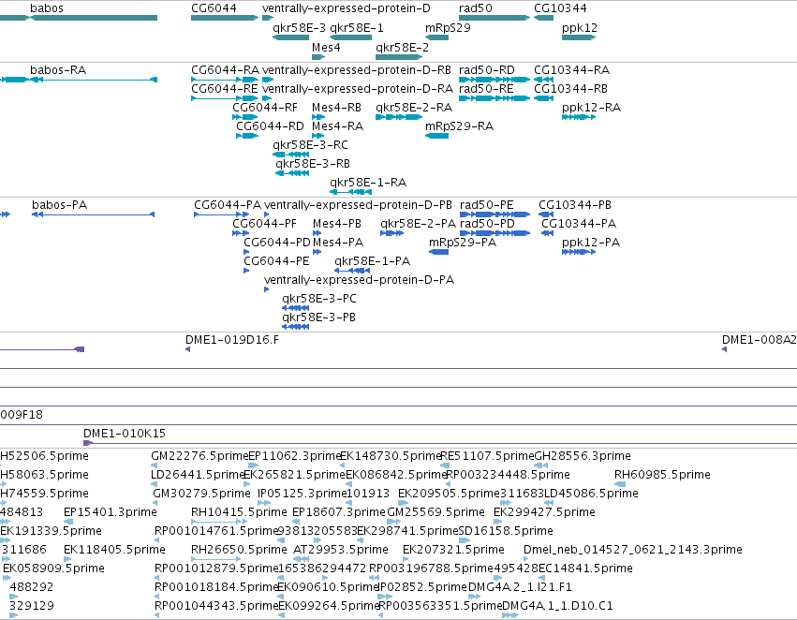Select the RP001044343.5prime EST label
The width and height of the screenshot is (797, 620).
tap(216, 606)
